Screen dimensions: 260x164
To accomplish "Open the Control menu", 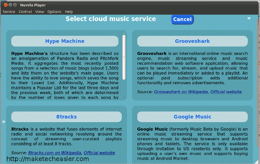I will click(x=25, y=12).
